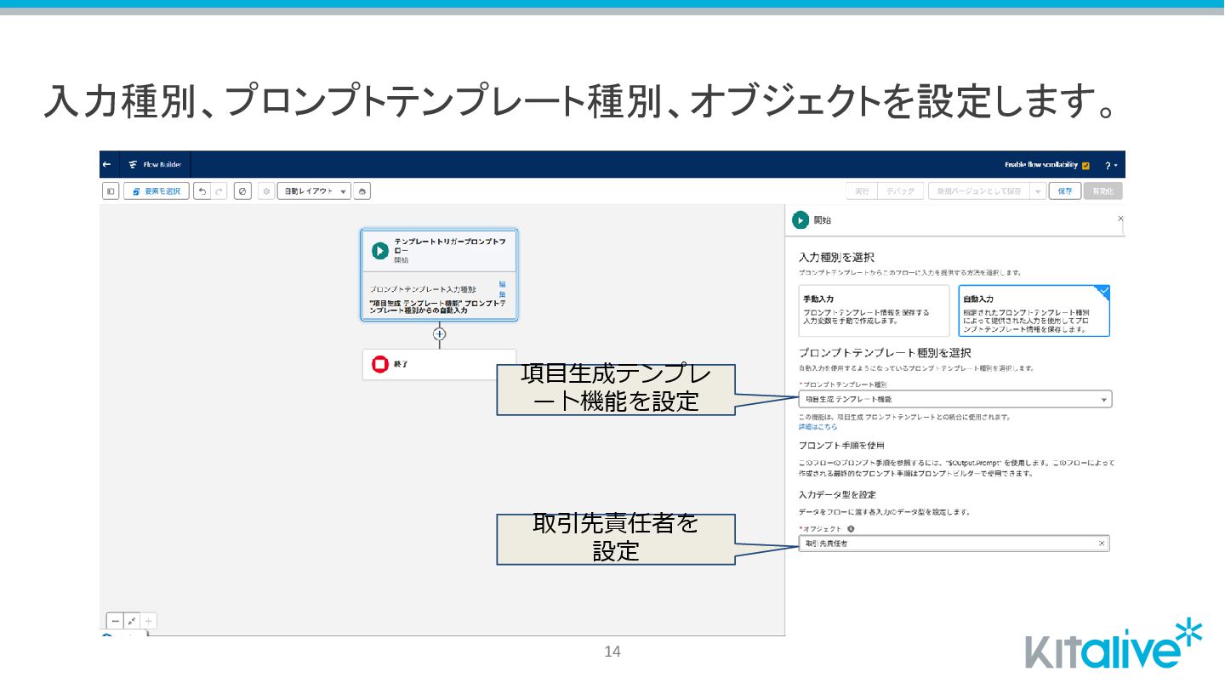Open the 自動レイアウト dropdown
This screenshot has width=1225, height=689.
tap(314, 191)
